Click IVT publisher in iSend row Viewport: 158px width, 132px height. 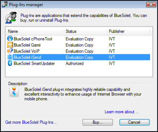(112, 57)
